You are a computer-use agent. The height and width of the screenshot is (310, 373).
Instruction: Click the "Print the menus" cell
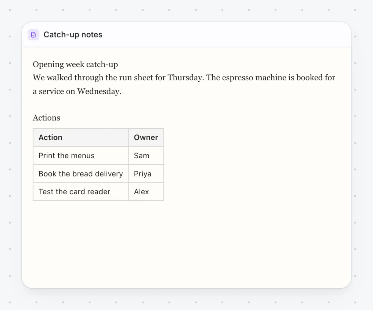pyautogui.click(x=81, y=156)
